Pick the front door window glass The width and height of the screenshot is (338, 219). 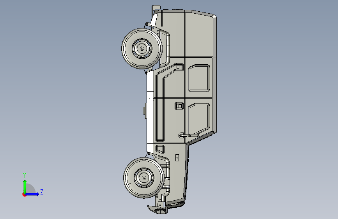click(199, 118)
